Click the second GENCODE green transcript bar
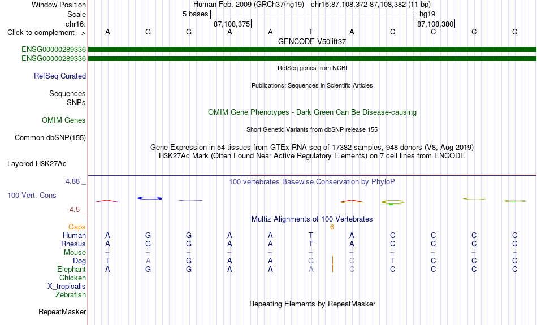This screenshot has height=325, width=537. (x=312, y=59)
